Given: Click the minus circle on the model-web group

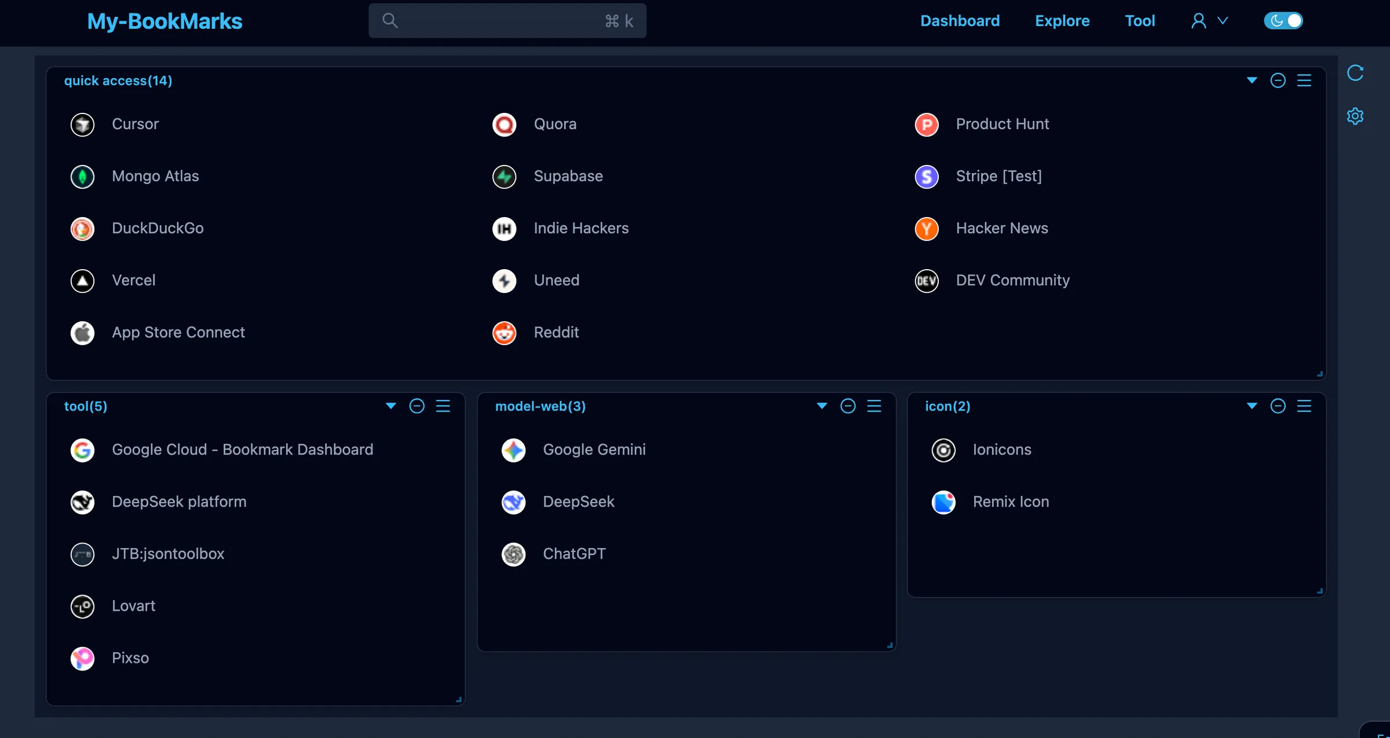Looking at the screenshot, I should [x=848, y=406].
